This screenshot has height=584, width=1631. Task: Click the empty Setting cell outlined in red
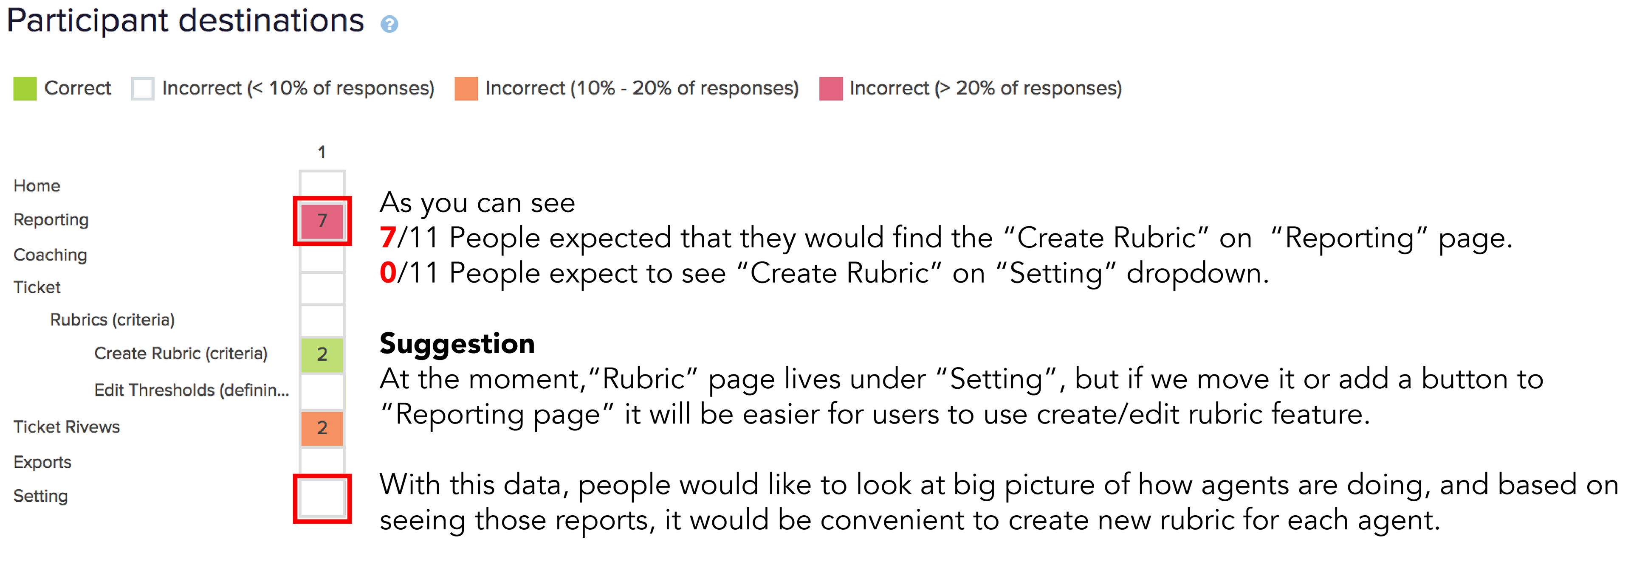click(322, 499)
